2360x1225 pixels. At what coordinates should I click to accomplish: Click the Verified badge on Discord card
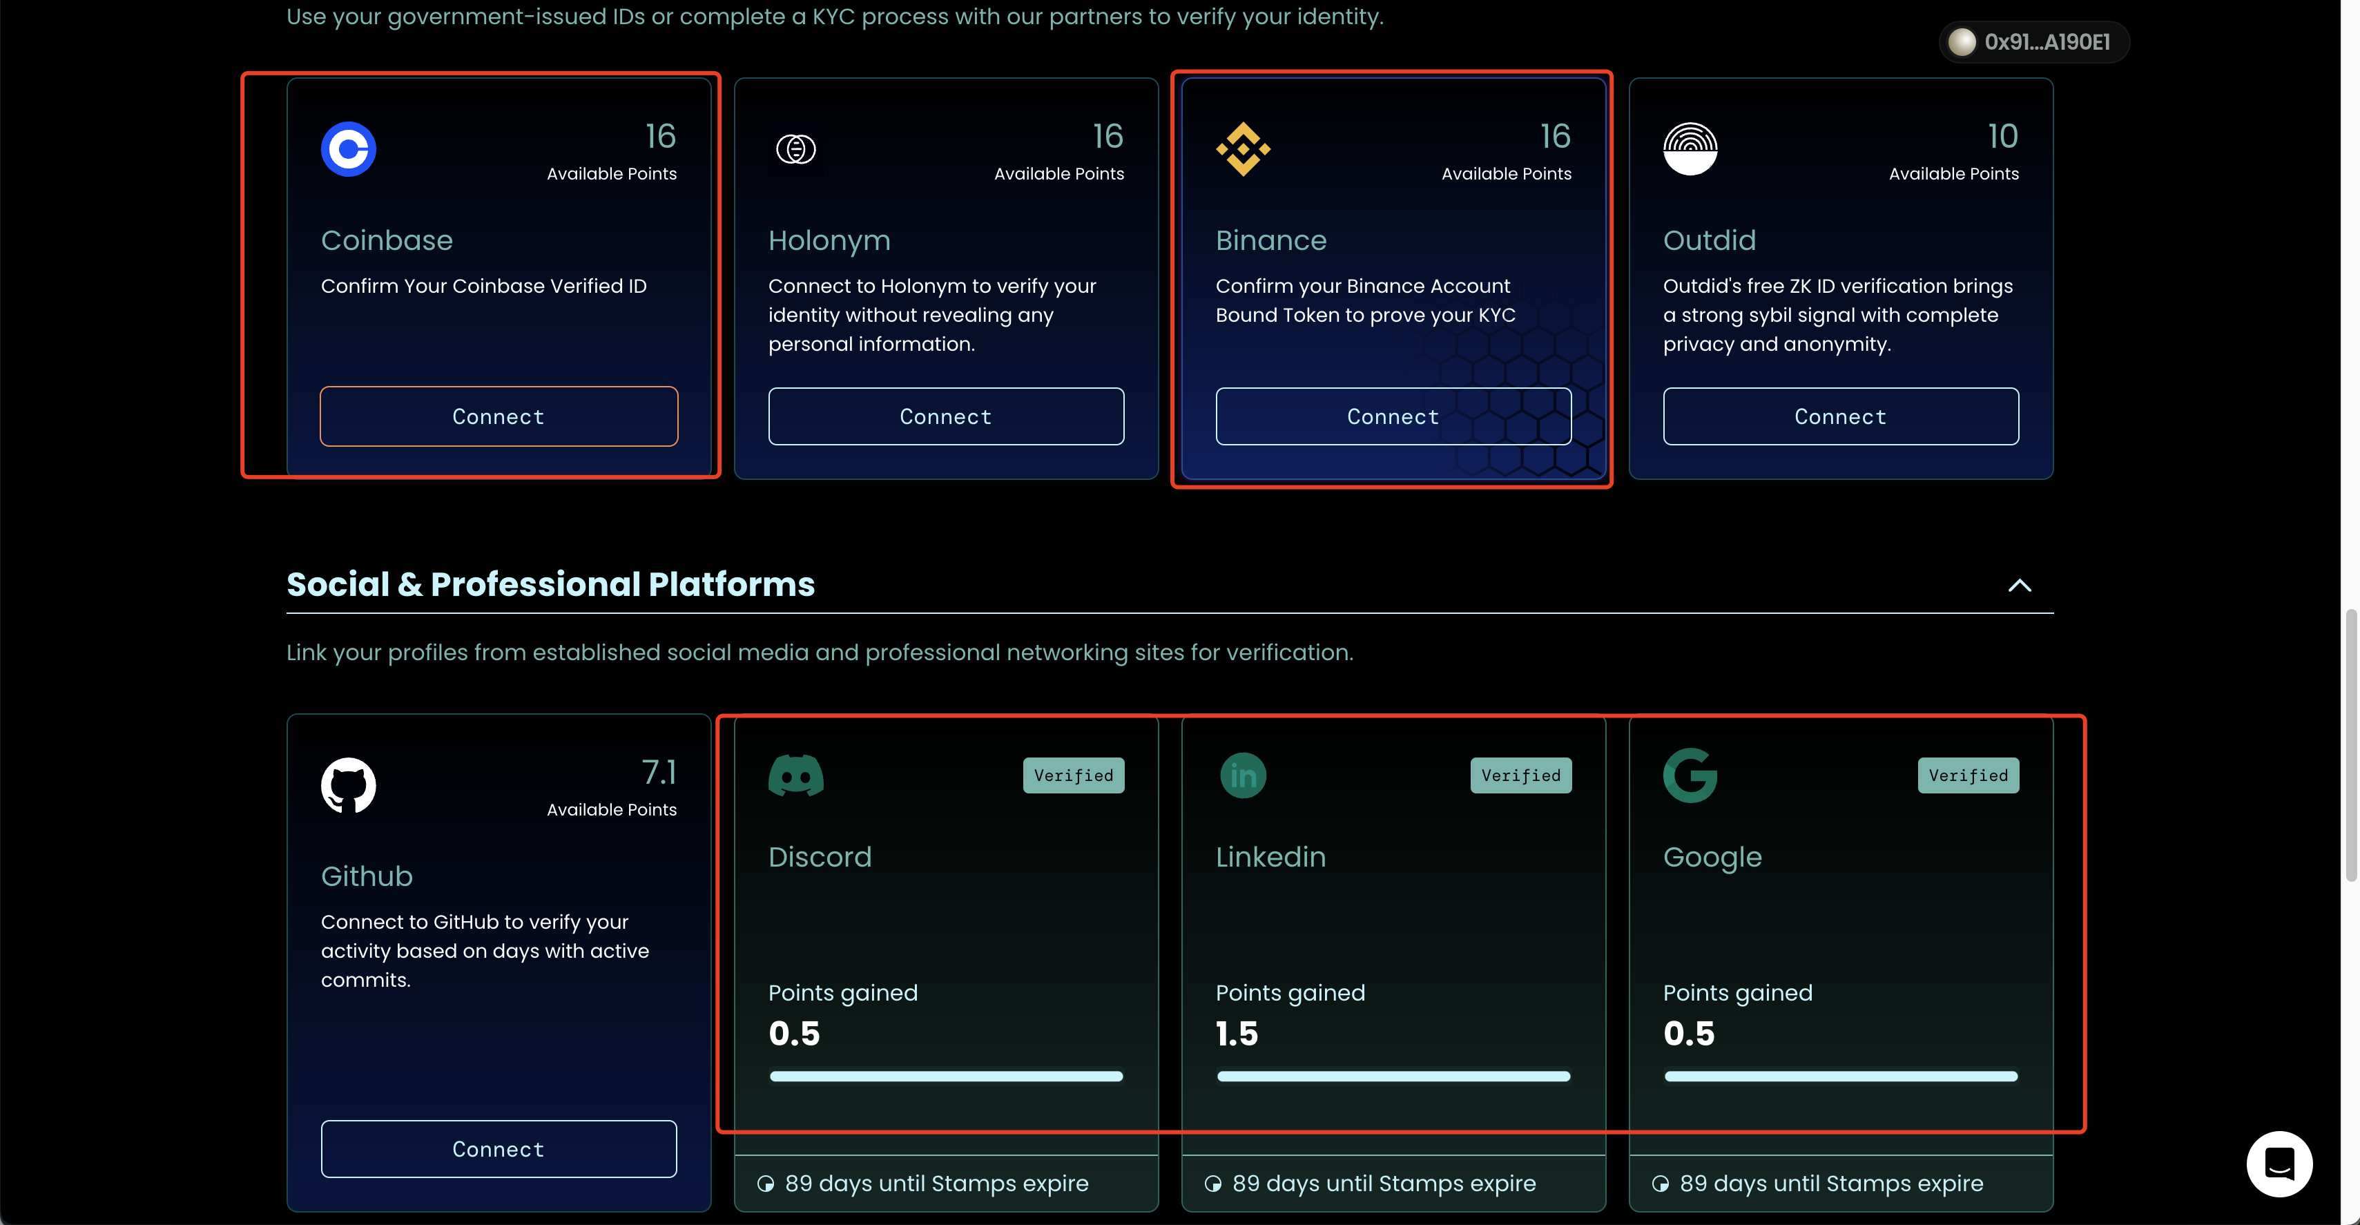point(1074,776)
